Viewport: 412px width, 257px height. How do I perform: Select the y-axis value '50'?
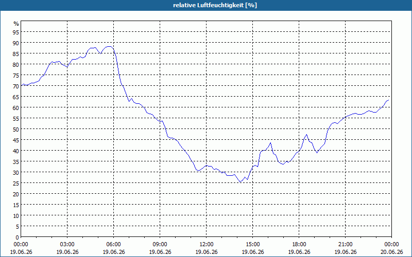[x=16, y=129]
